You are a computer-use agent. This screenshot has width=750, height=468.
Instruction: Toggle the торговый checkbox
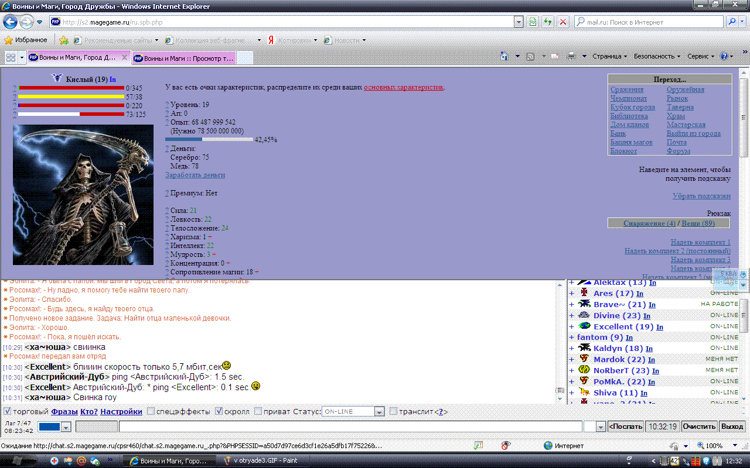(x=8, y=411)
